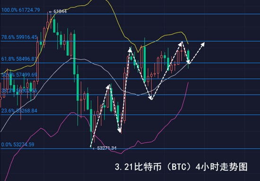Viewport: 260px width, 181px height.
Task: Click the 61844 high price marker
Action: (x=58, y=12)
